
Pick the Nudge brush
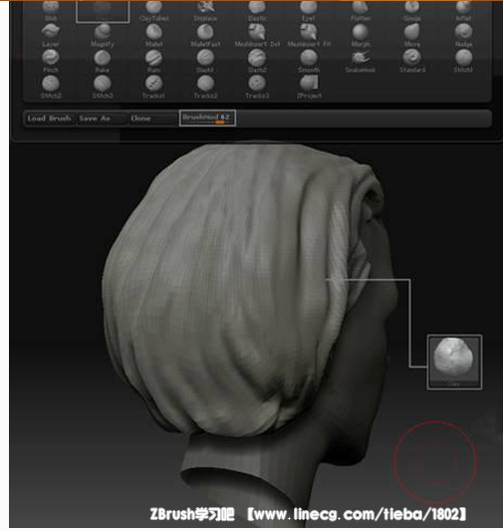coord(463,35)
